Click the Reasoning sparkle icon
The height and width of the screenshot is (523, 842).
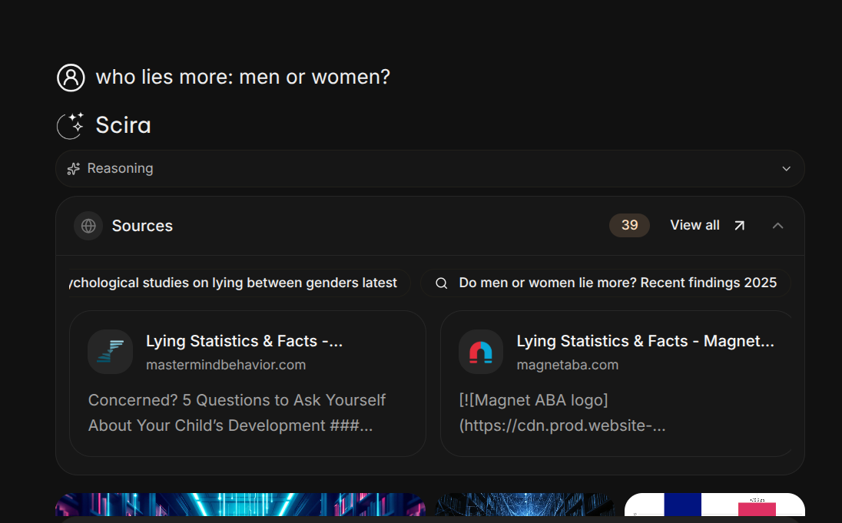(74, 169)
